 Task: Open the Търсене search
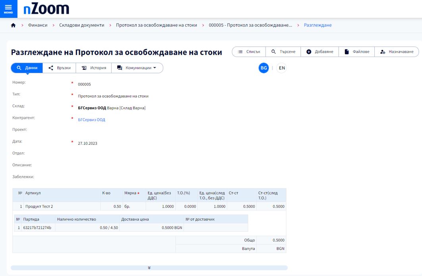pos(283,51)
